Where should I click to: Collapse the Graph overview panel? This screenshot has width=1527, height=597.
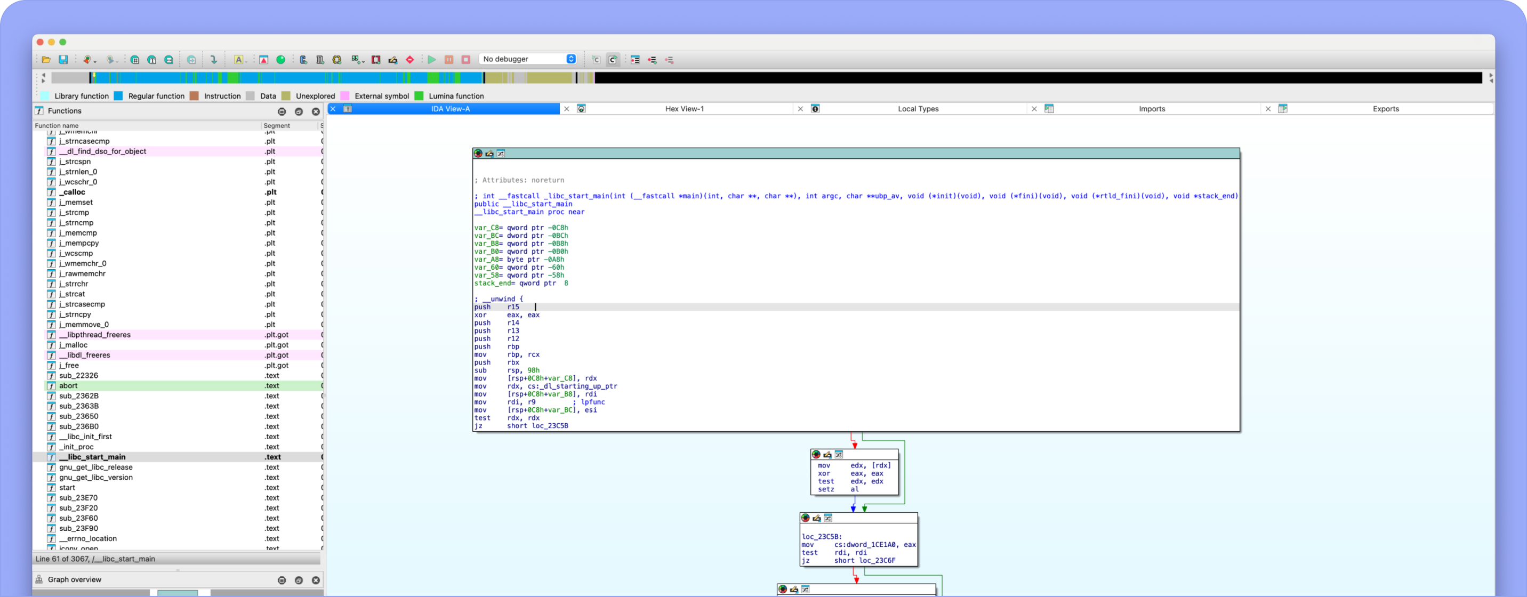[x=282, y=580]
